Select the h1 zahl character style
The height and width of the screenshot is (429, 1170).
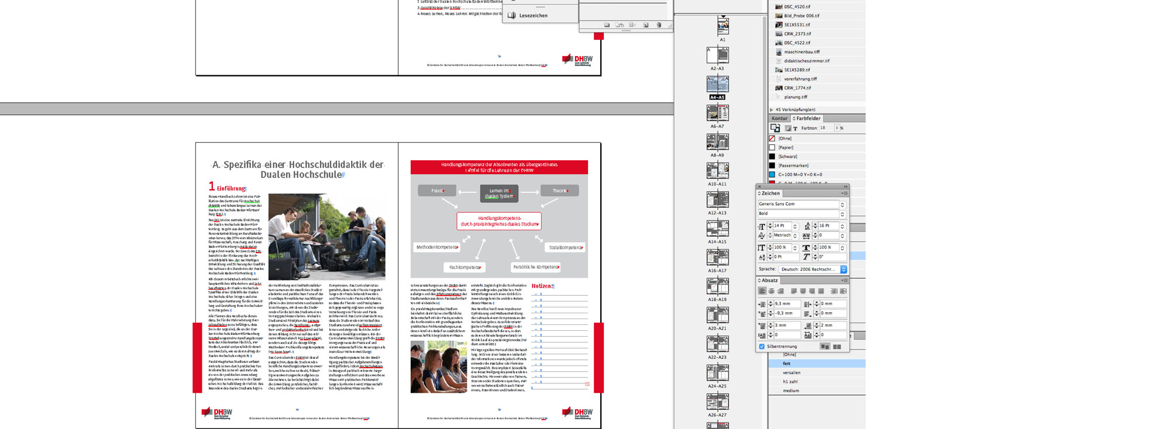817,382
